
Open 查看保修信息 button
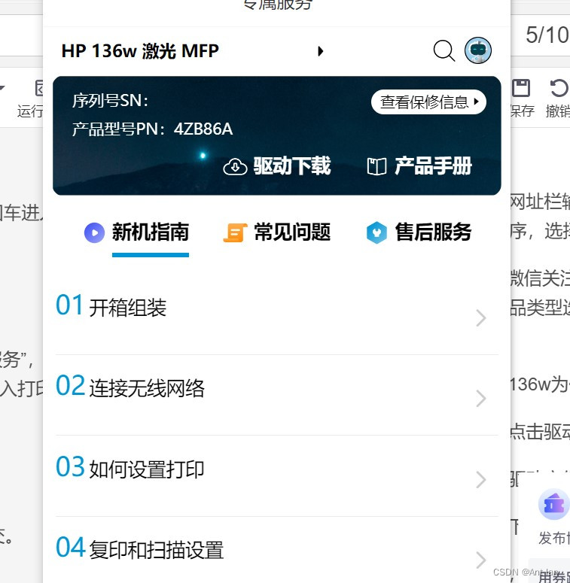tap(428, 102)
